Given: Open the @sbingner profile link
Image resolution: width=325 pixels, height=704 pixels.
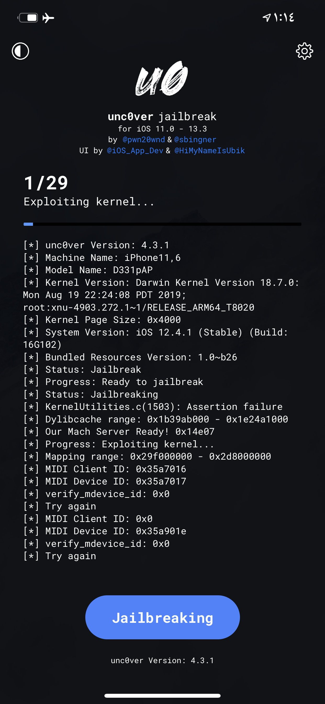Looking at the screenshot, I should [x=195, y=140].
